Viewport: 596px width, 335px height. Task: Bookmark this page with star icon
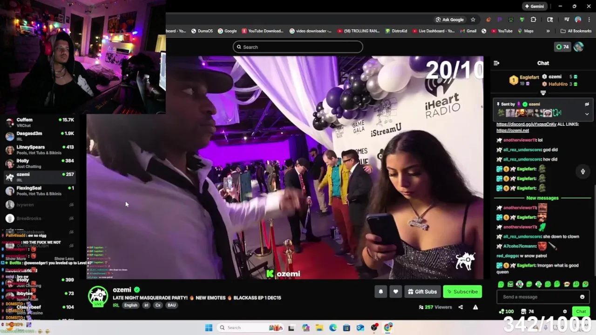click(473, 20)
